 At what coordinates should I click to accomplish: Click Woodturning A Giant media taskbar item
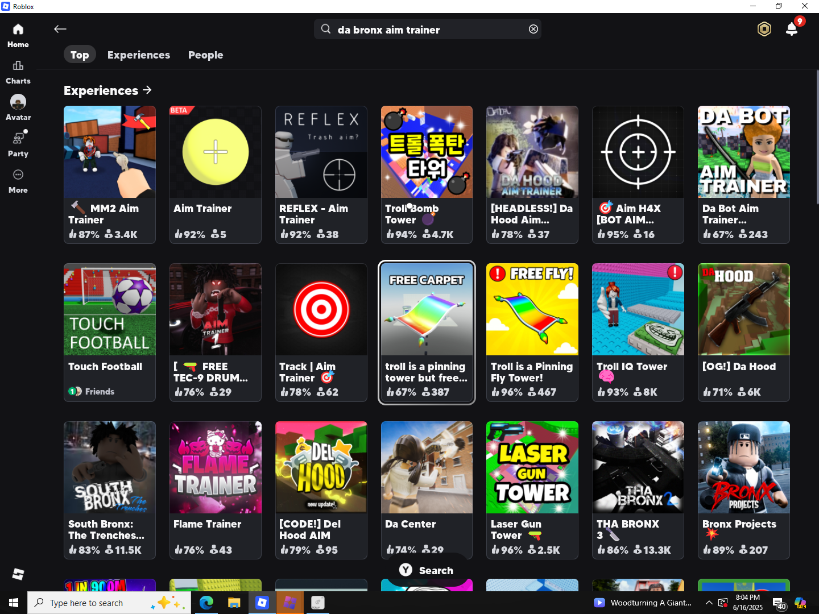(x=643, y=603)
